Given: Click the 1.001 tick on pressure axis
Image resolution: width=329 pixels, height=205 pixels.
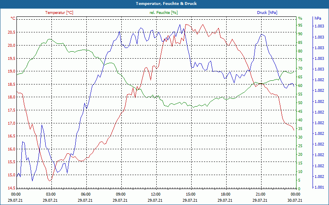Looking at the screenshot, I should coord(320,187).
